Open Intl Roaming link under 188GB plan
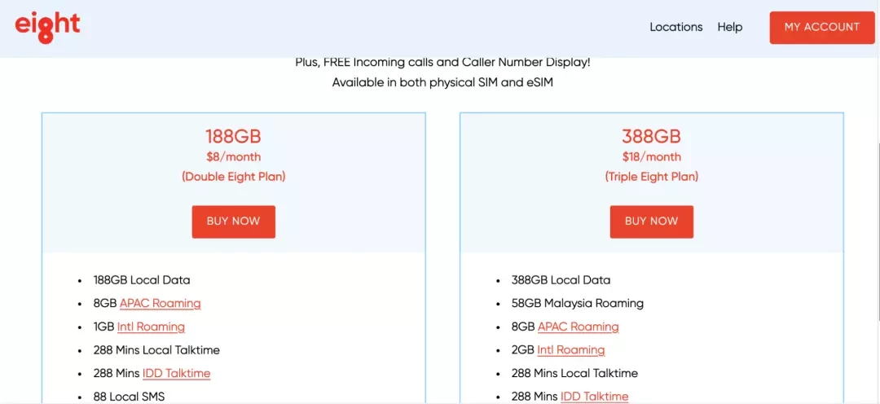880x404 pixels. point(151,327)
